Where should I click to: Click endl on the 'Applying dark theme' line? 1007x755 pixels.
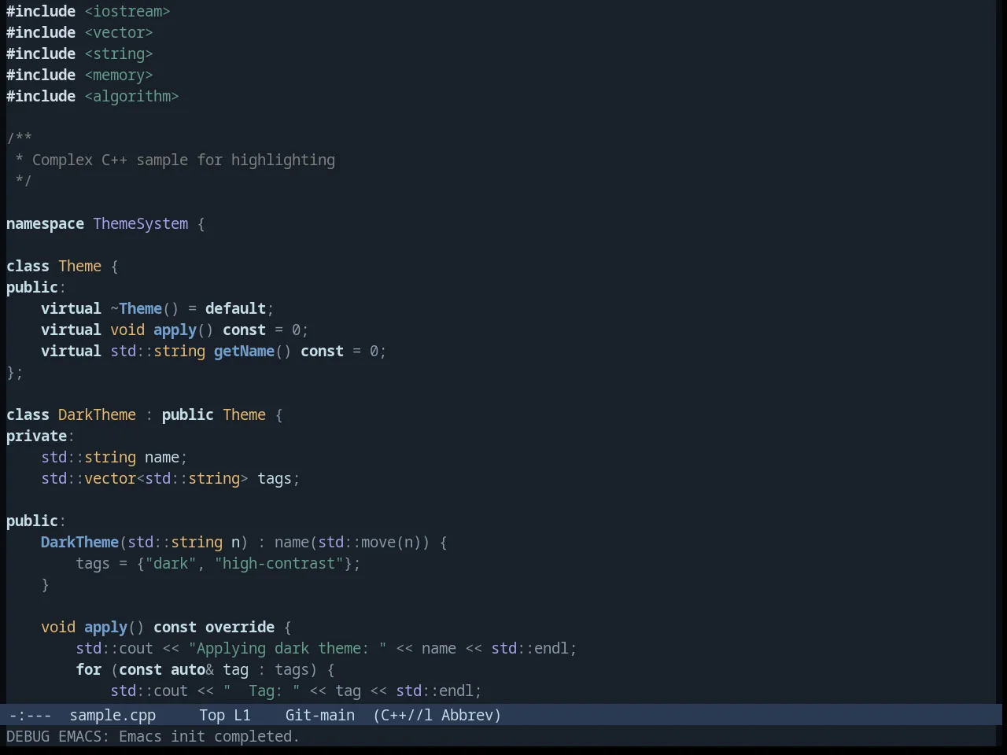pyautogui.click(x=551, y=648)
